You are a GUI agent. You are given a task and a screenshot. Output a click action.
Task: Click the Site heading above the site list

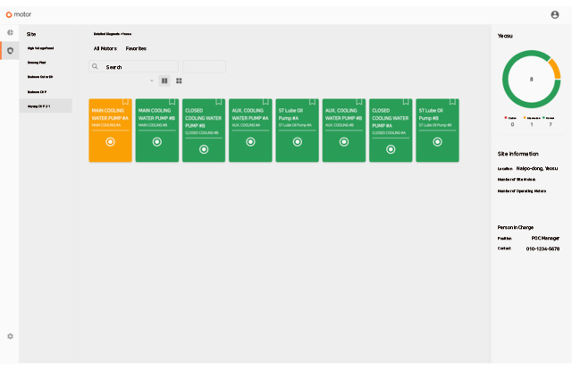(x=31, y=34)
